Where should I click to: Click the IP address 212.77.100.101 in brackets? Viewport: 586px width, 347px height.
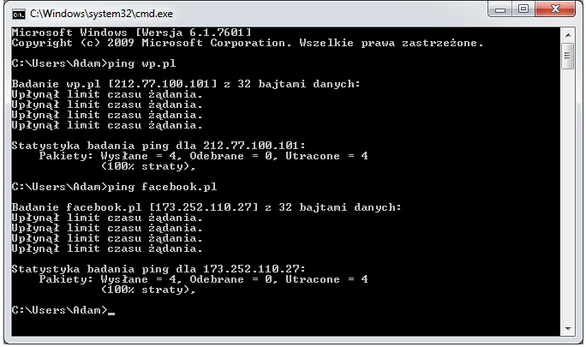162,84
